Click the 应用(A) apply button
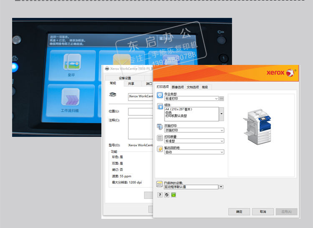Screen dimensions: 313x228 [x=286, y=212]
